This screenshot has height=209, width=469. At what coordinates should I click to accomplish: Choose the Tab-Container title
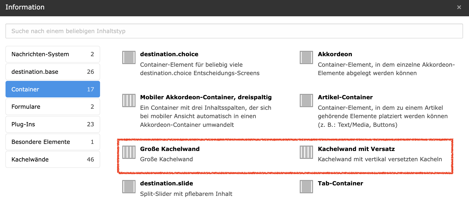[x=340, y=183]
